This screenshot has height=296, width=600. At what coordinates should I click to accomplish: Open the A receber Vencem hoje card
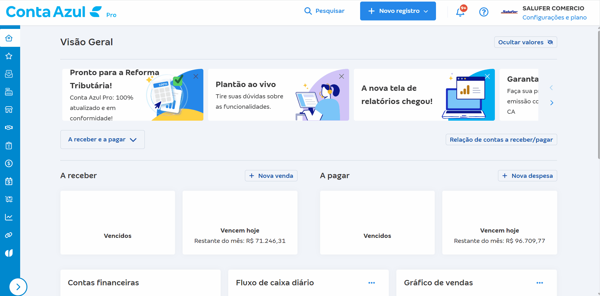[x=240, y=222]
